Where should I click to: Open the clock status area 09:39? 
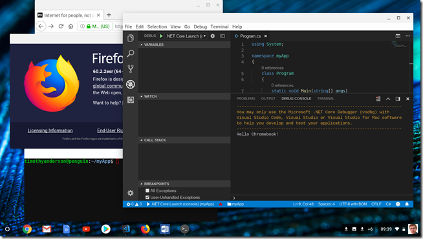click(x=386, y=229)
